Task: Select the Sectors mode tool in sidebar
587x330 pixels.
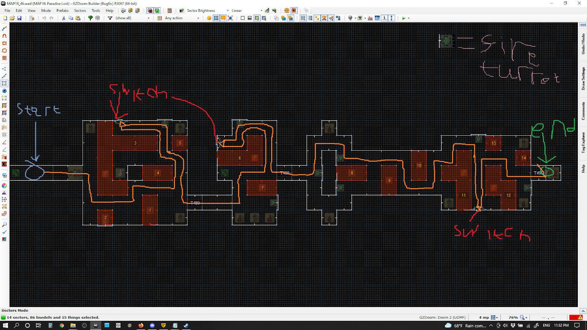Action: [4, 84]
